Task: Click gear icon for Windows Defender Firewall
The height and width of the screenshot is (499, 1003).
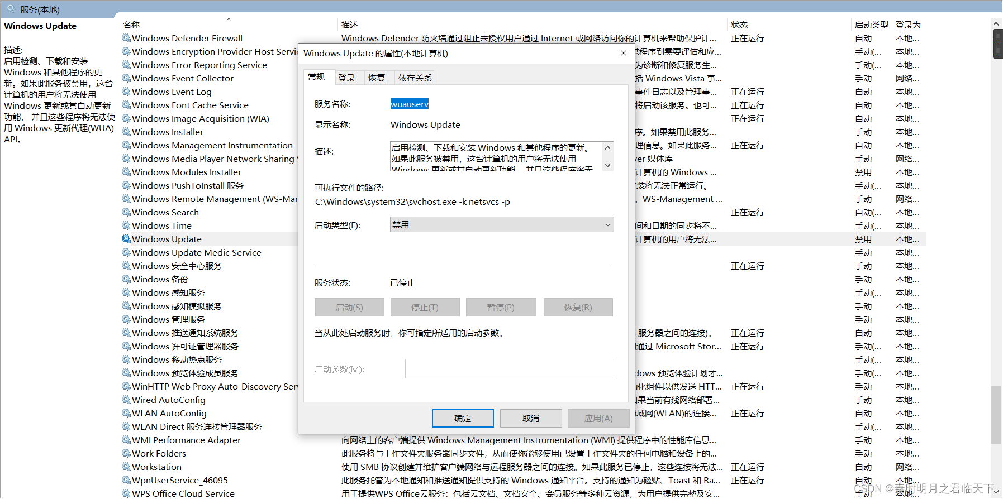Action: (x=126, y=38)
